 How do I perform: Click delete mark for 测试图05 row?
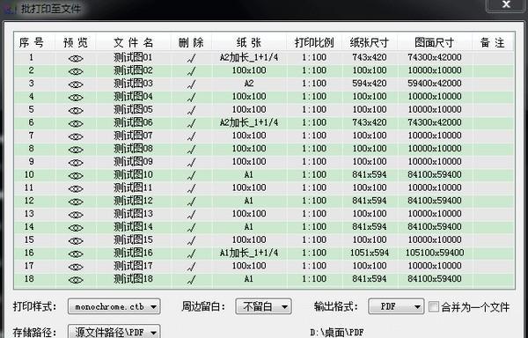[191, 110]
